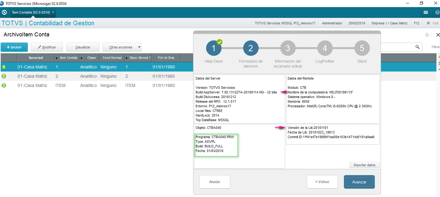
Task: Click the 'Commit ID' line
Action: click(331, 137)
